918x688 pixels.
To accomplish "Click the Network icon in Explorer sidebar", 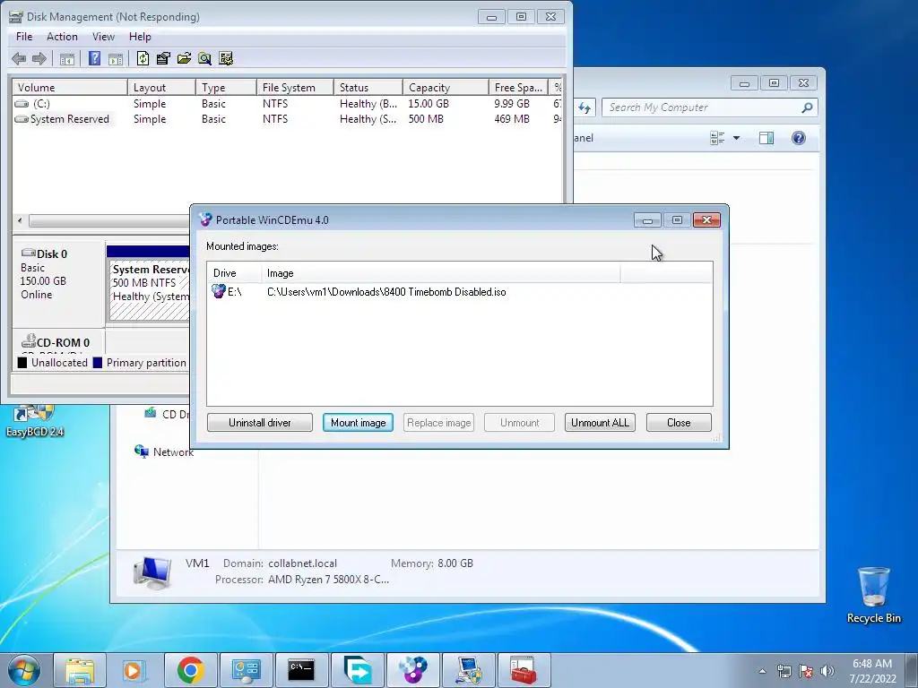I will click(x=141, y=451).
